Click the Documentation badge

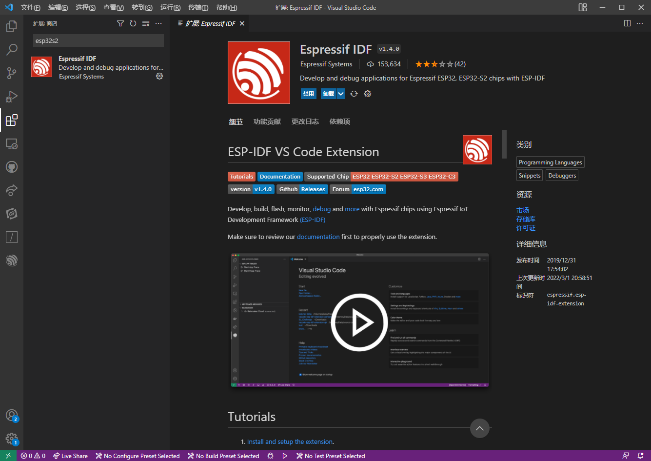(x=280, y=177)
